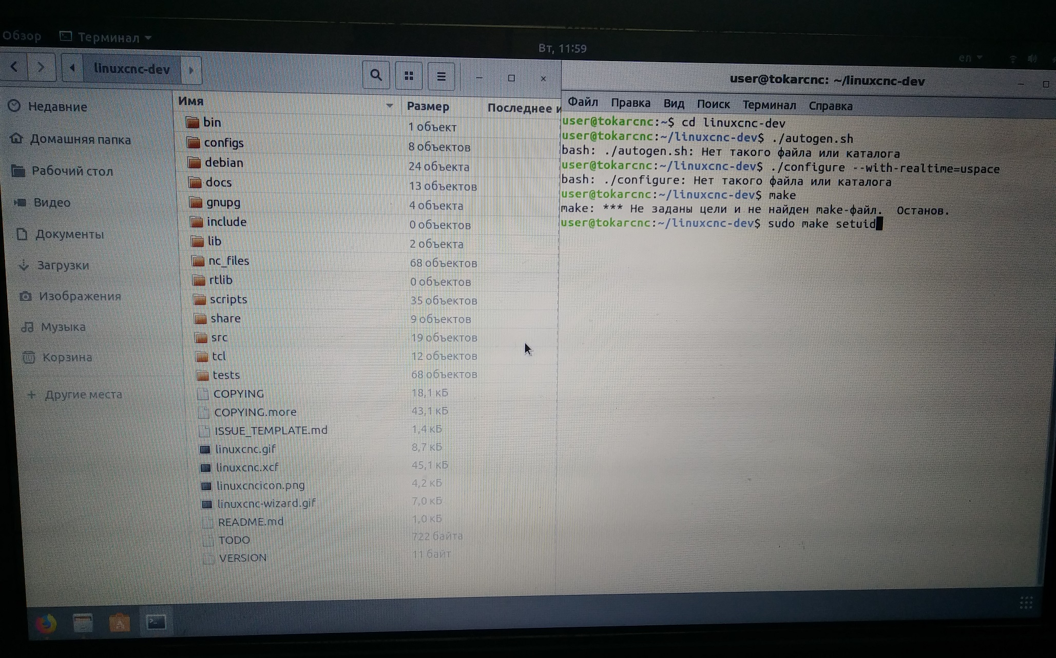The height and width of the screenshot is (658, 1056).
Task: Select the README.md file
Action: (x=251, y=522)
